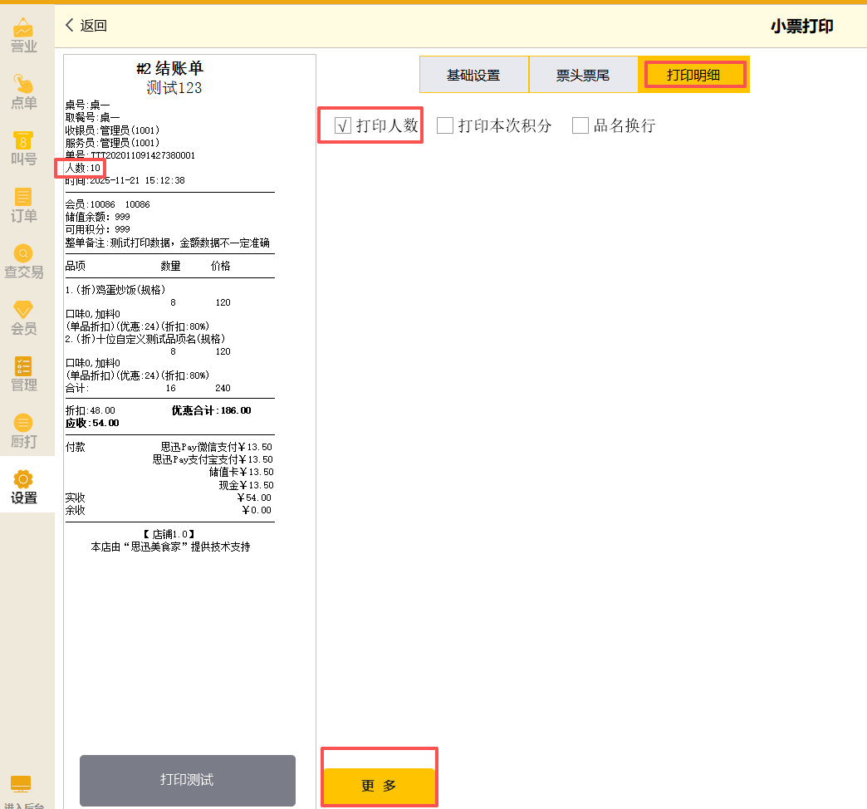Click the 更多 button

pyautogui.click(x=379, y=786)
